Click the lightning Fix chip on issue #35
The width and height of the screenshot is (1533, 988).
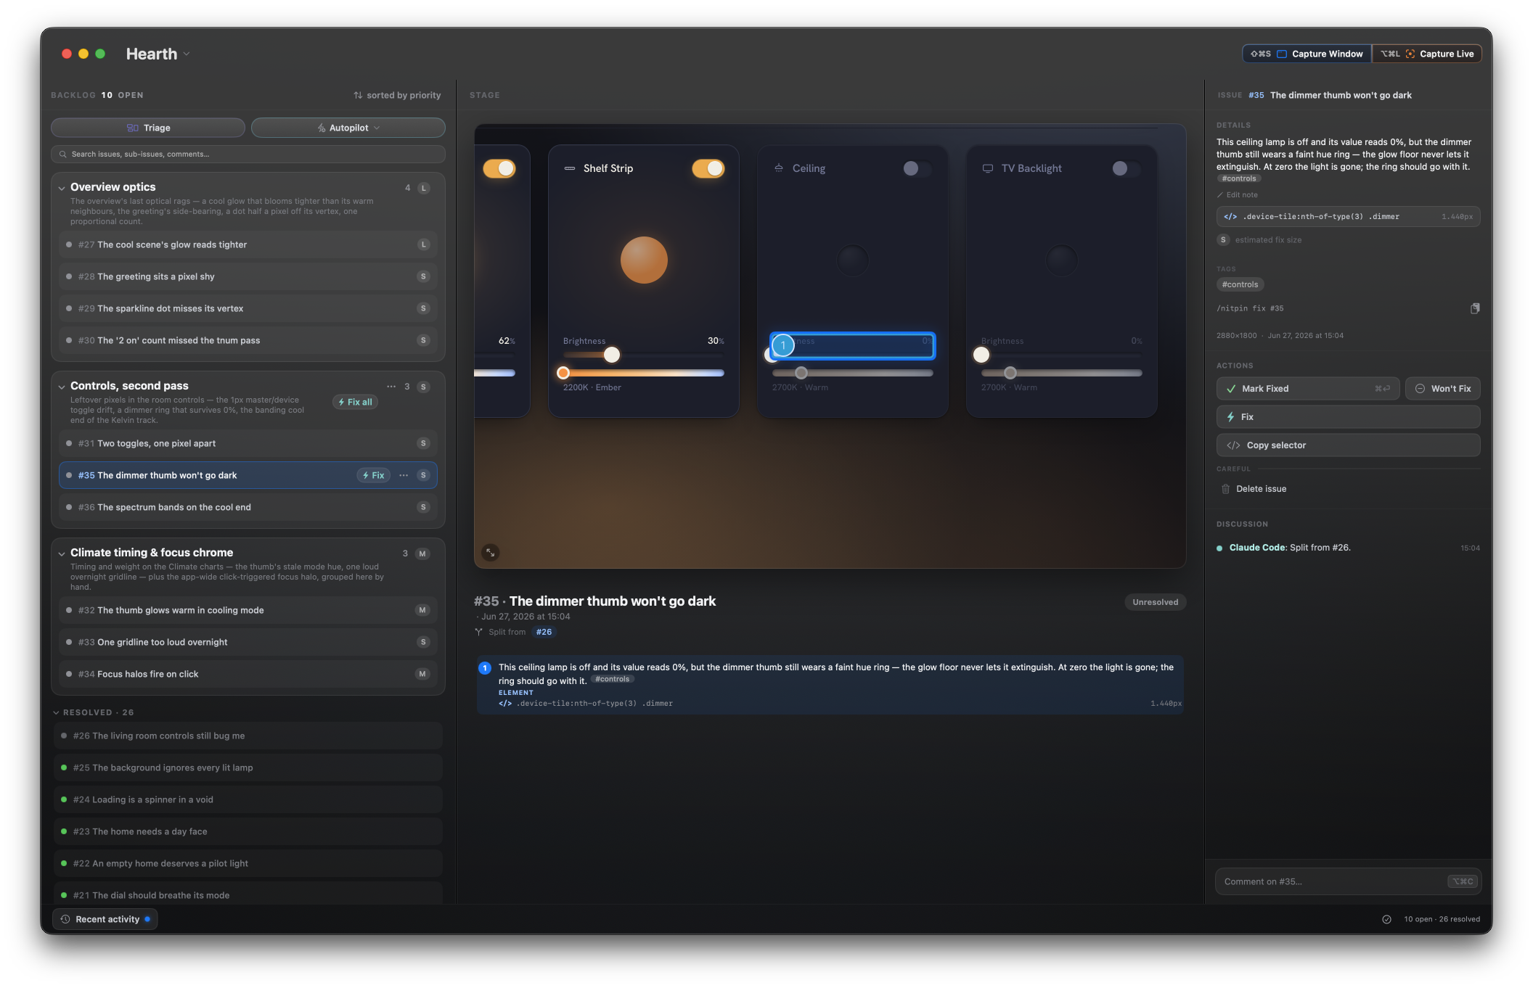tap(374, 475)
